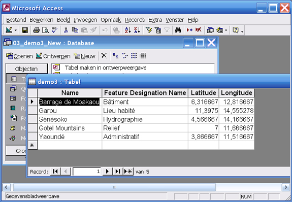The height and width of the screenshot is (202, 292).
Task: Click Nieuw in the database window
Action: click(x=84, y=56)
